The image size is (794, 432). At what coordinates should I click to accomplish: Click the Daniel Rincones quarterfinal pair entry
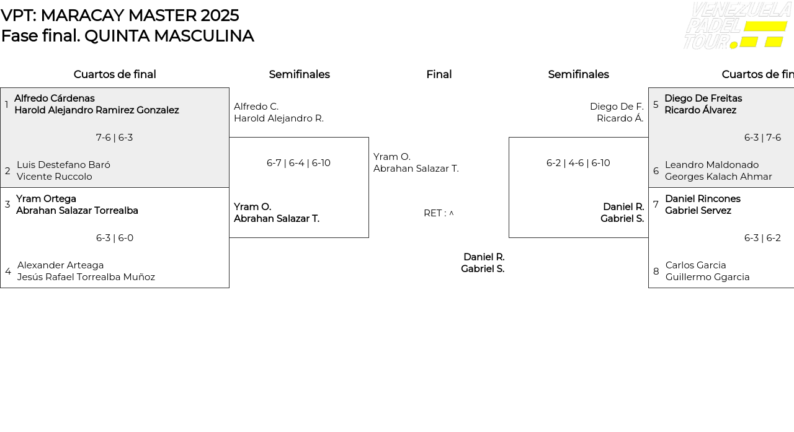(x=702, y=205)
